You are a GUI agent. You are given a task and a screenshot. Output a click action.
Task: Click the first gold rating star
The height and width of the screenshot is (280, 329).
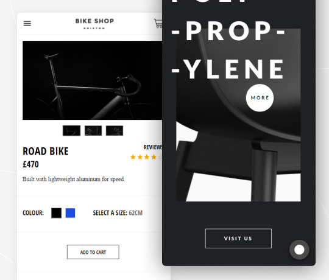pyautogui.click(x=133, y=157)
